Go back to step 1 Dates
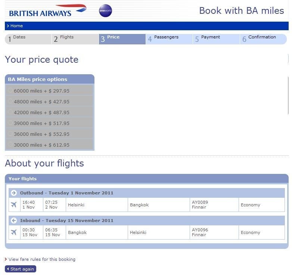 [28, 39]
